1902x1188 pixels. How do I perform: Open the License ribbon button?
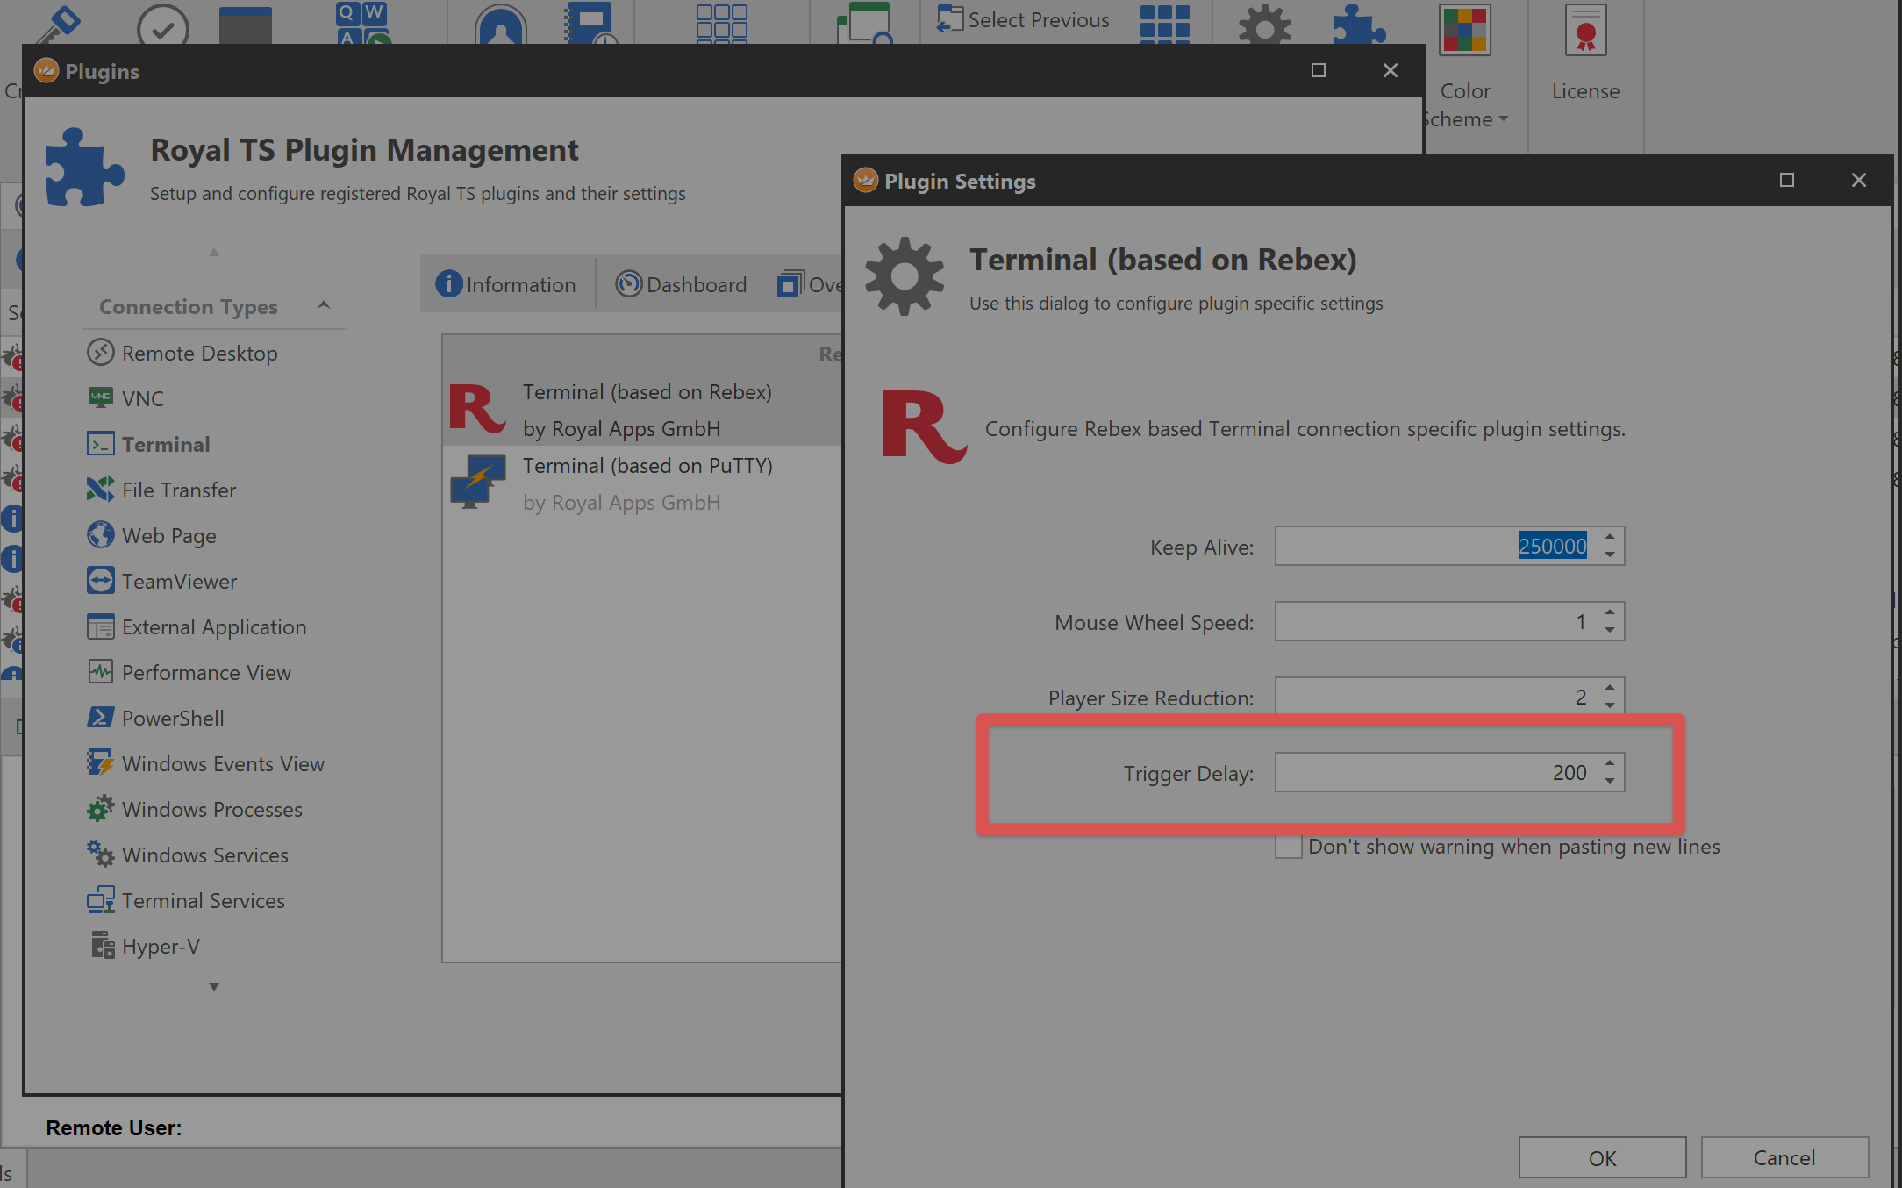pos(1584,53)
